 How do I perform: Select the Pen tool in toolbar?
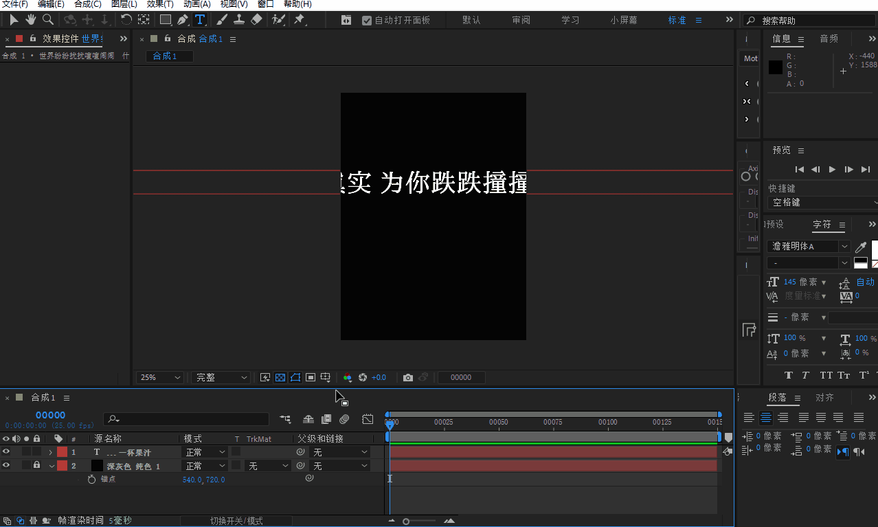183,20
